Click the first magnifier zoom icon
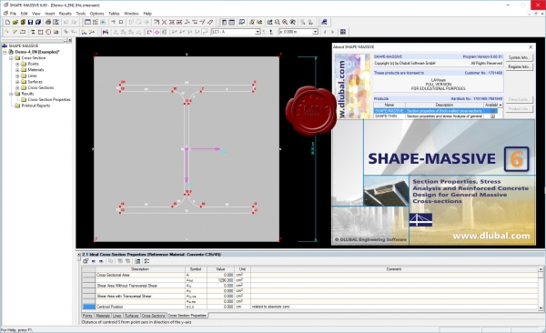 [x=278, y=22]
